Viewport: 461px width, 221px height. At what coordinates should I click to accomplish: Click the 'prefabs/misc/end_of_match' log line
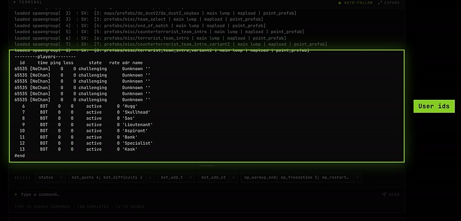tap(140, 26)
